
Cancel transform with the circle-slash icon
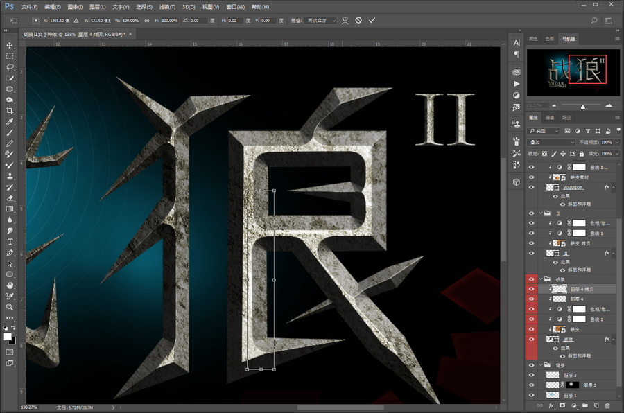358,21
